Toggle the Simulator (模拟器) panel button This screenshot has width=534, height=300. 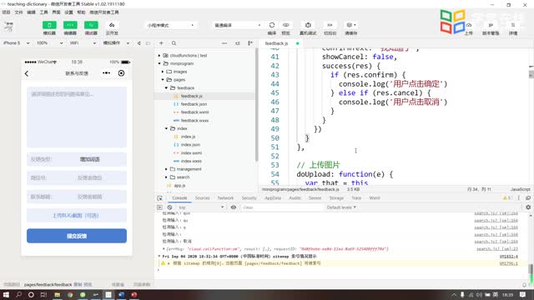(x=49, y=25)
